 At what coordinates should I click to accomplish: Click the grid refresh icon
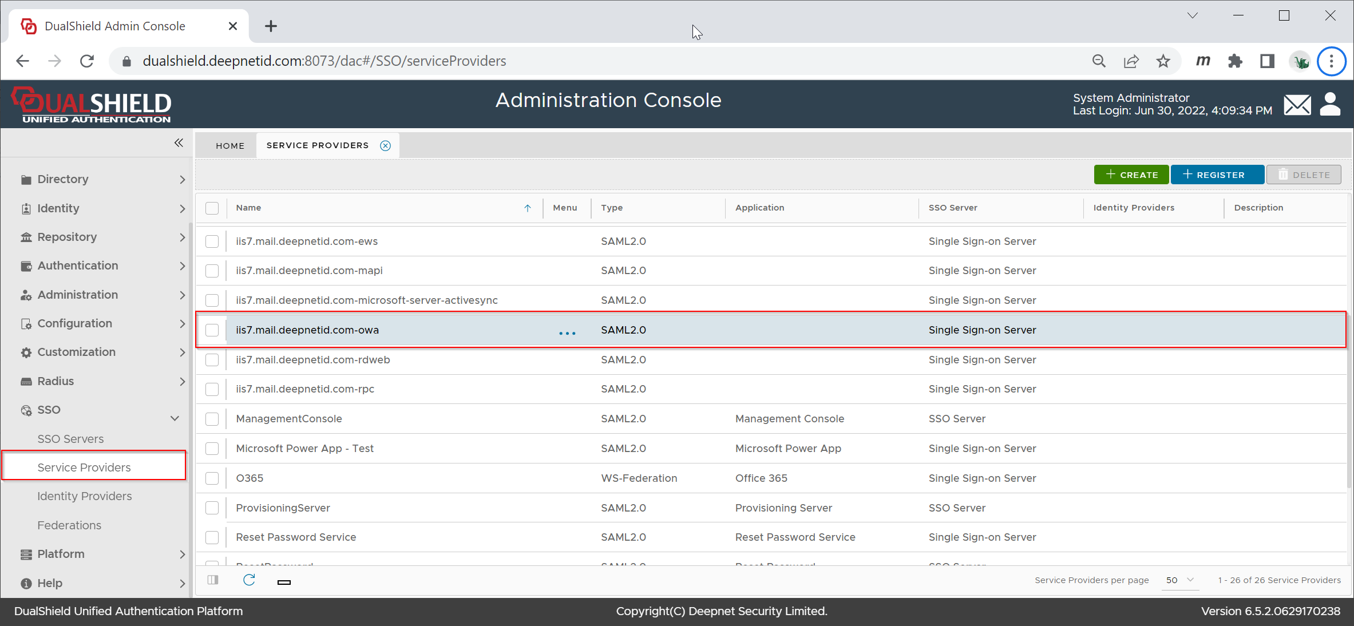249,580
